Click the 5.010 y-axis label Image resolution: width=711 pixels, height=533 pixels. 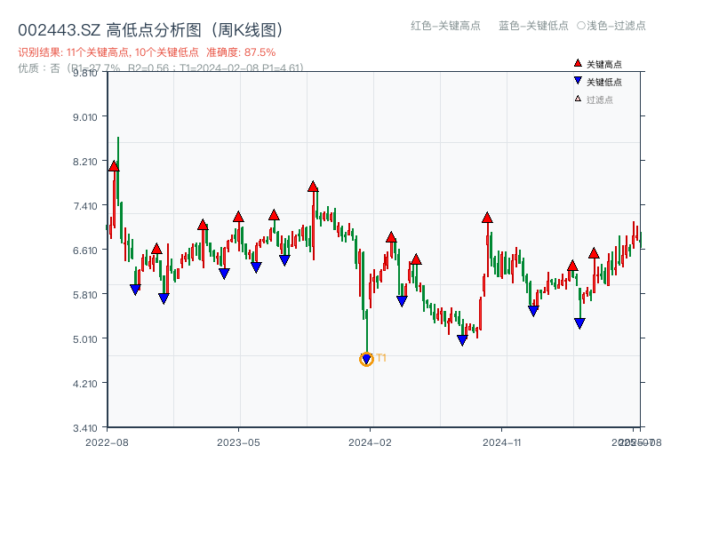coord(85,339)
